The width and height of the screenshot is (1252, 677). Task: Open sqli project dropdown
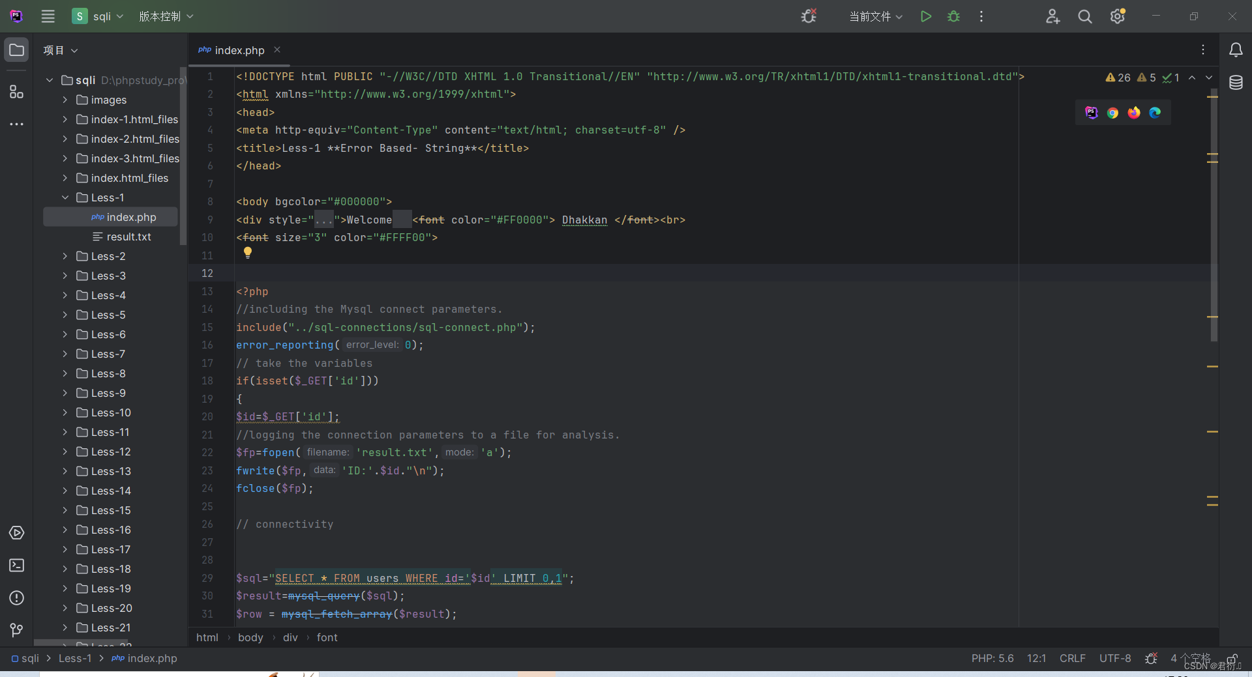98,16
